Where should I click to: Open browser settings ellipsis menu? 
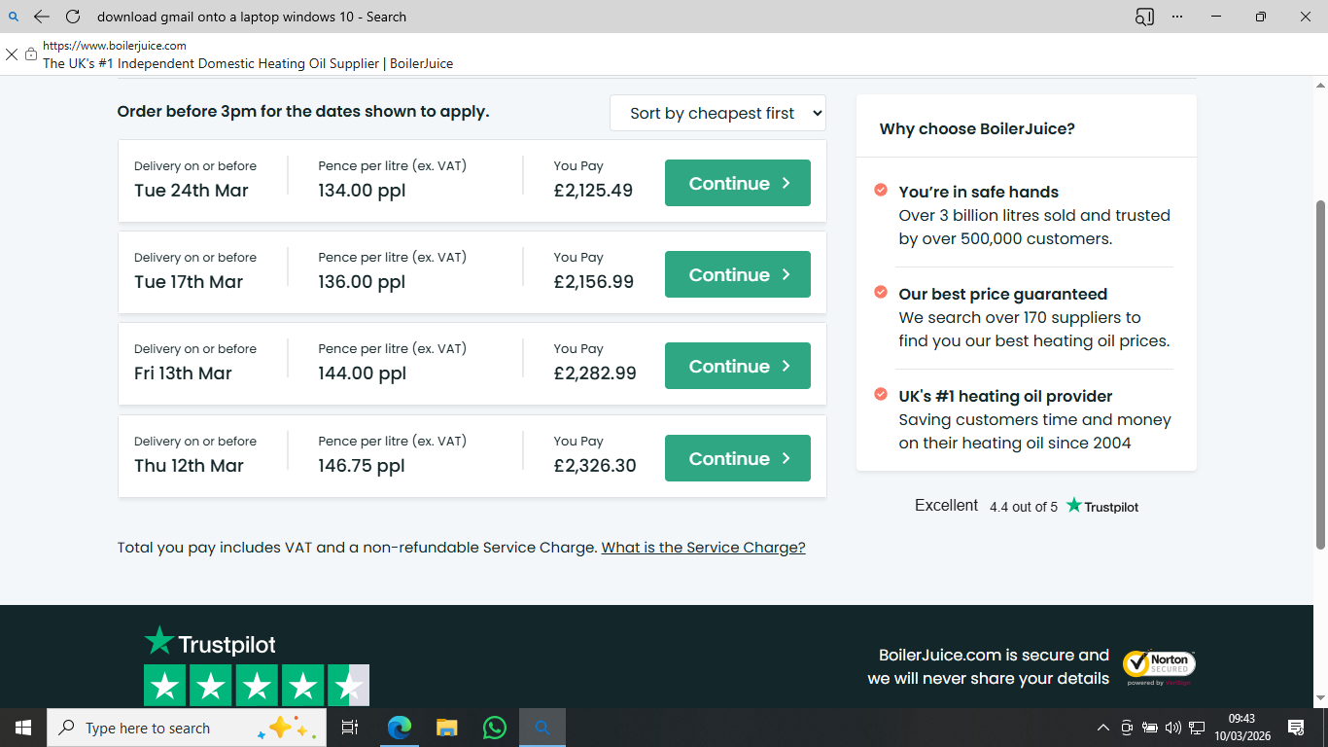(1177, 17)
